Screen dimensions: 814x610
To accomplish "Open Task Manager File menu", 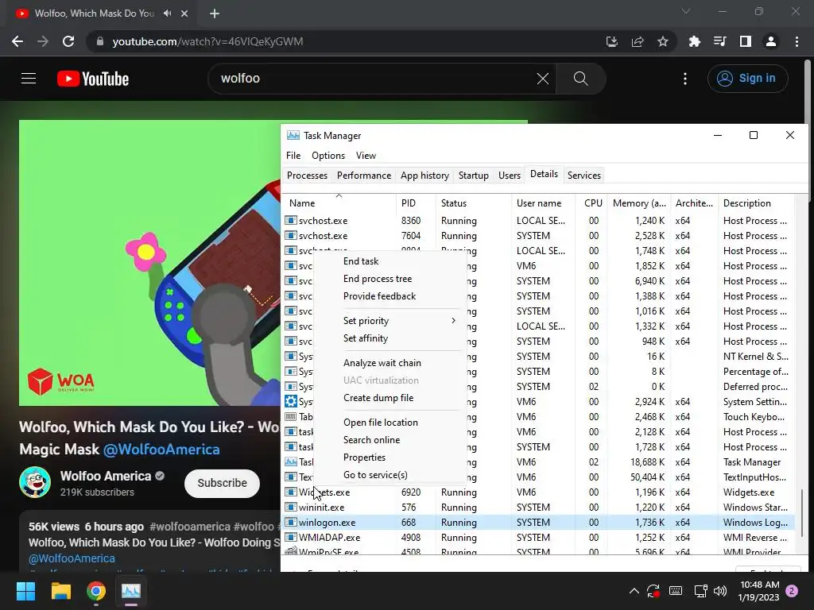I will click(293, 156).
